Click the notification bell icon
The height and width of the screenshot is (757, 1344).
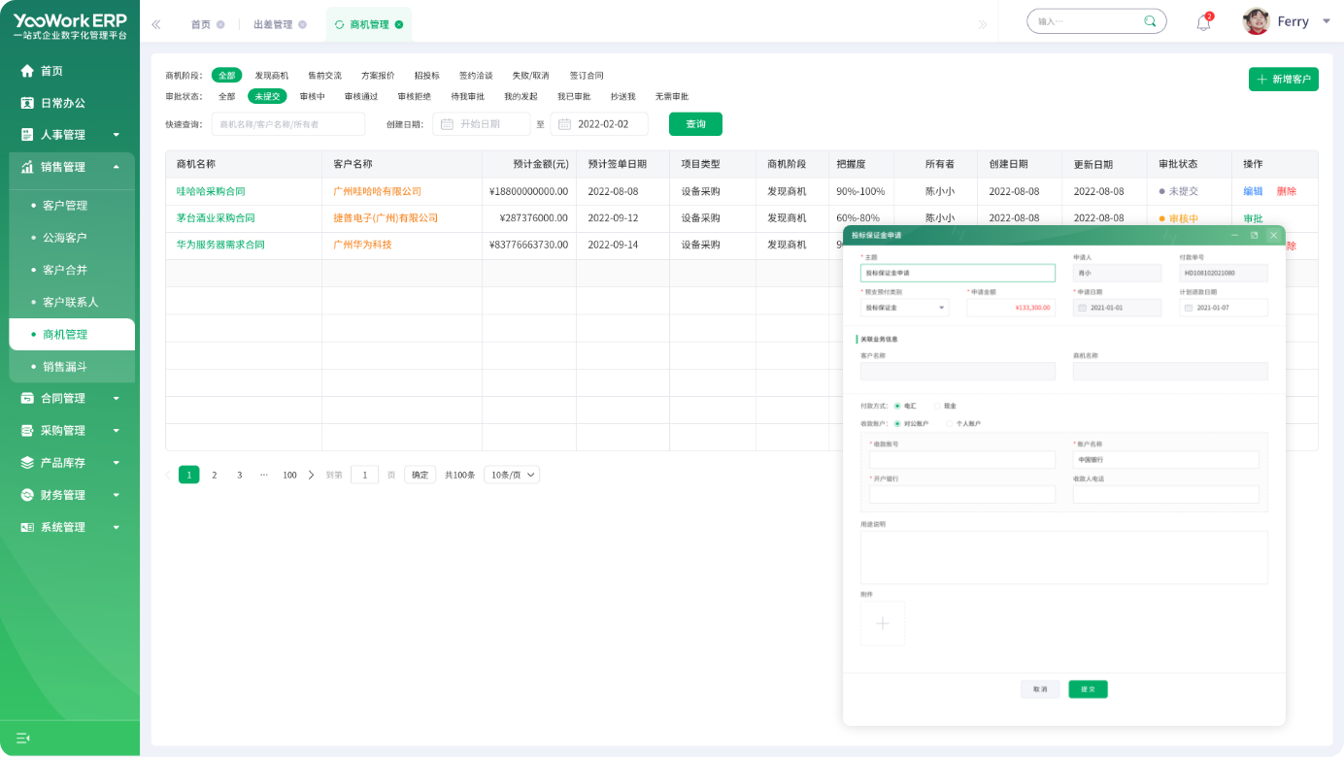[1203, 23]
